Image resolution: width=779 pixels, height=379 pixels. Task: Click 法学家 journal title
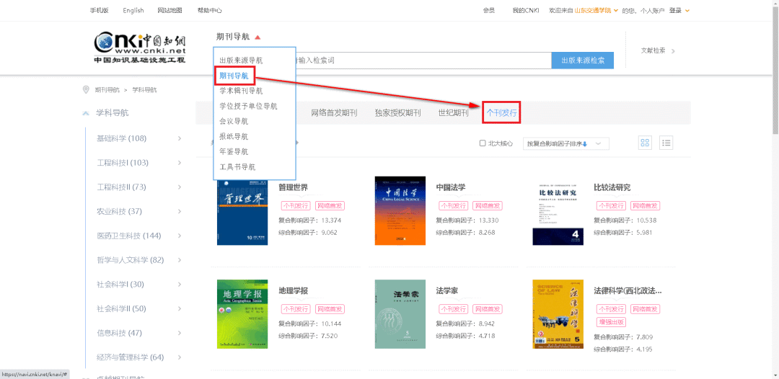click(447, 290)
